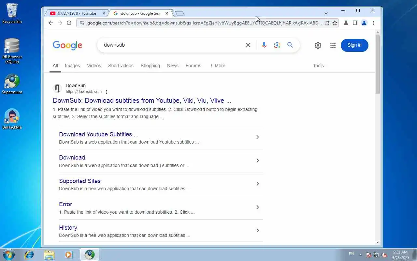Open DownSub: Download subtitles result link

(x=142, y=100)
